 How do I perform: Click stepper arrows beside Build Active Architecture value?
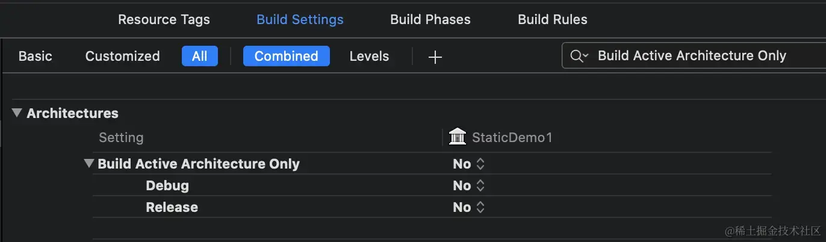click(480, 164)
